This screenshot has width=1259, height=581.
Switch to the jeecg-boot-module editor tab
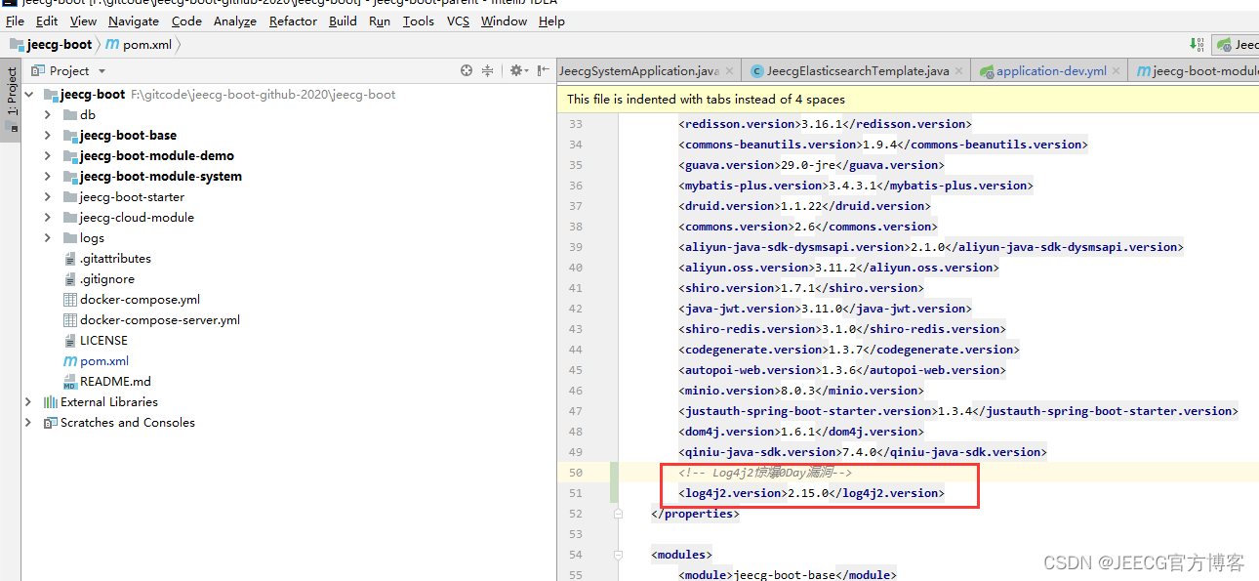1194,71
